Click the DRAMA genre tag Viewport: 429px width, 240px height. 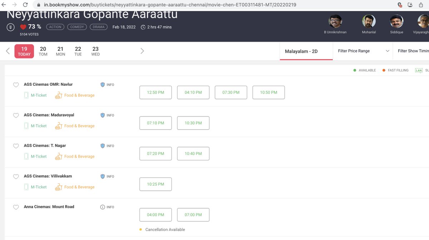99,27
